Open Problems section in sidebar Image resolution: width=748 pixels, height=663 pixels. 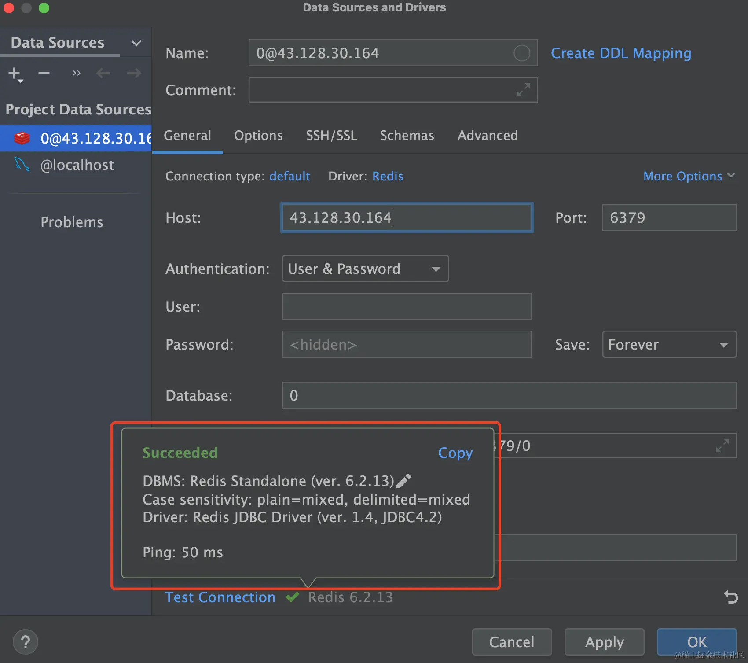click(72, 222)
